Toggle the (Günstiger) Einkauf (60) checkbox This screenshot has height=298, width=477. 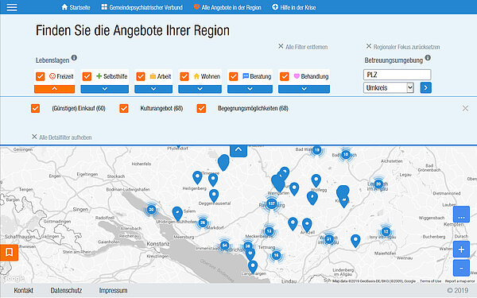(35, 108)
